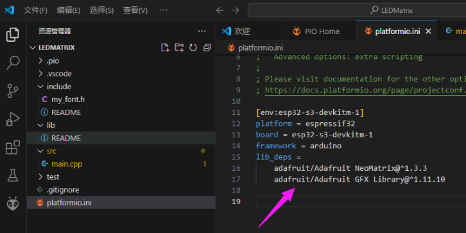Open the Extensions view
This screenshot has height=233, width=466.
13,148
